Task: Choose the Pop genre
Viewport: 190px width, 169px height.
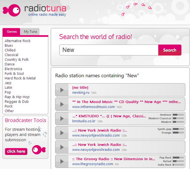Action: [x=8, y=92]
